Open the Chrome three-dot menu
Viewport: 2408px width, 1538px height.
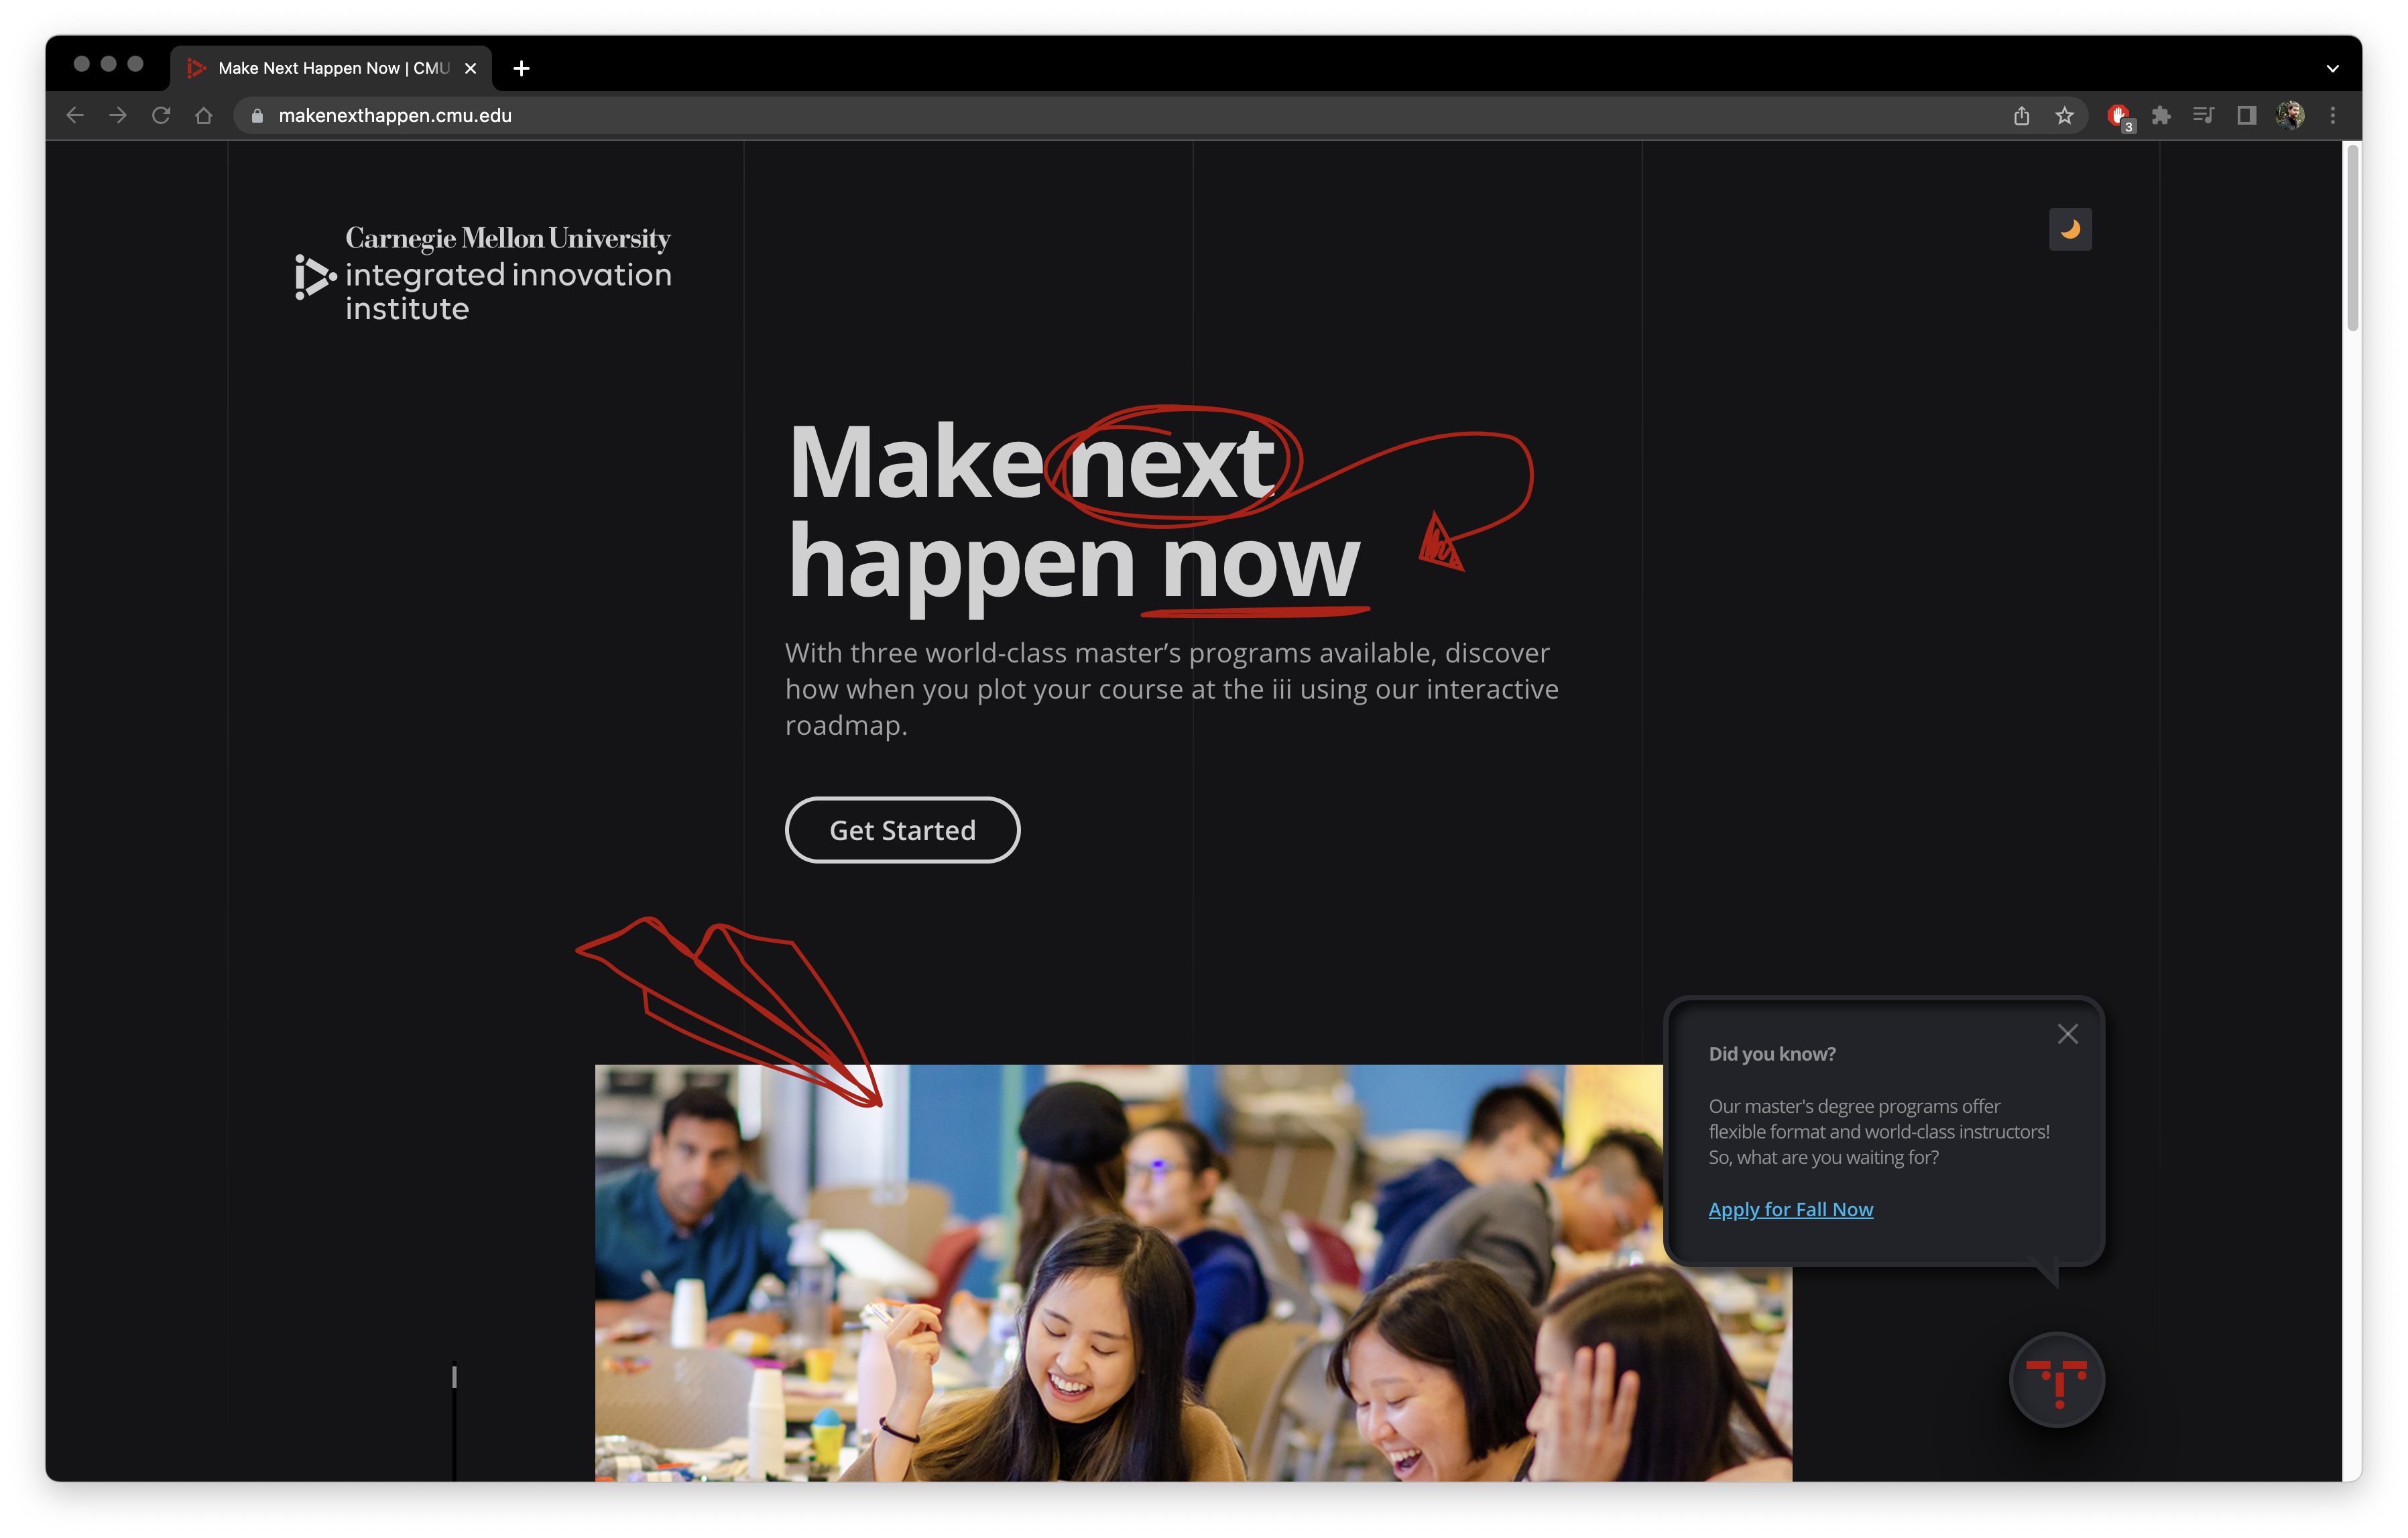(2332, 115)
